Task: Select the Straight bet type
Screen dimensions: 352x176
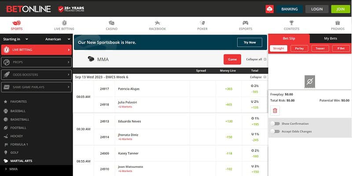Action: click(279, 48)
